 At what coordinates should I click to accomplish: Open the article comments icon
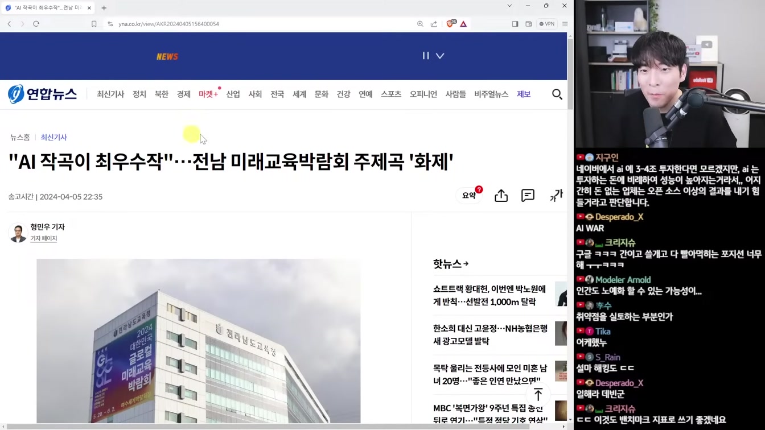click(x=528, y=195)
